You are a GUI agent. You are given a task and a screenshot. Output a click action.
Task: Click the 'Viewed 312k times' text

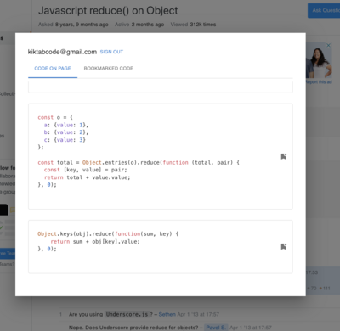[193, 25]
